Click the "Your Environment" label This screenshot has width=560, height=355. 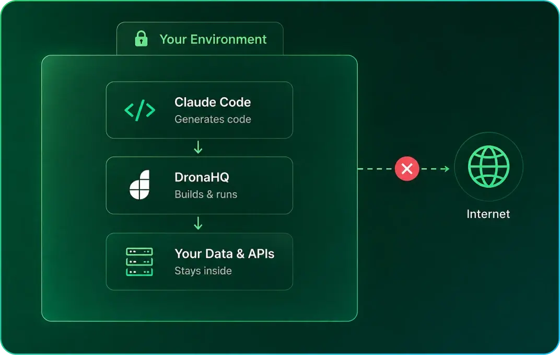213,39
